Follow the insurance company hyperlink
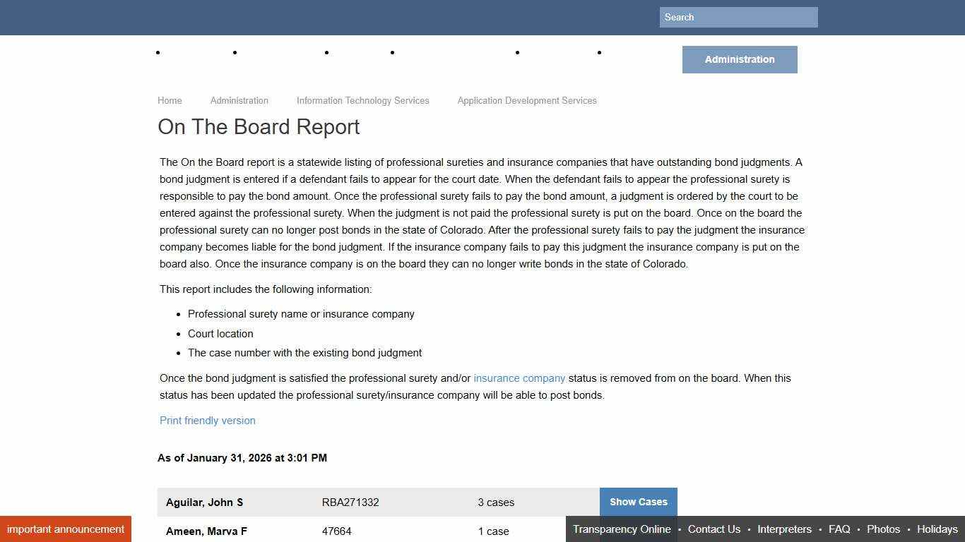Image resolution: width=965 pixels, height=542 pixels. [x=519, y=378]
